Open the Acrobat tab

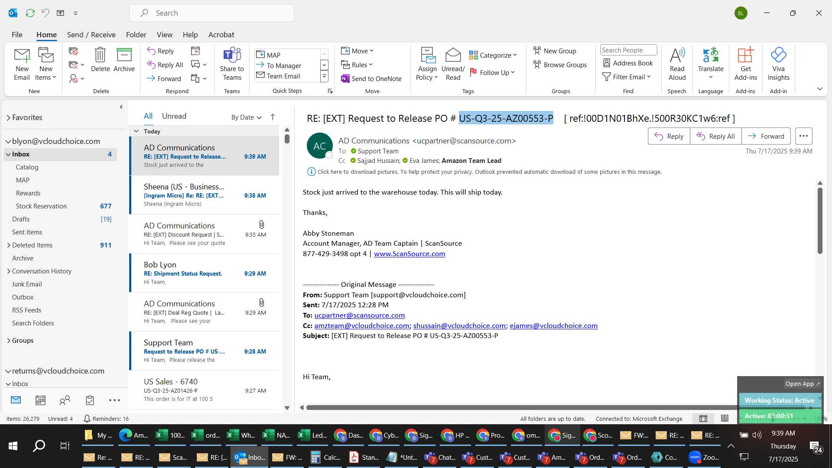tap(221, 35)
